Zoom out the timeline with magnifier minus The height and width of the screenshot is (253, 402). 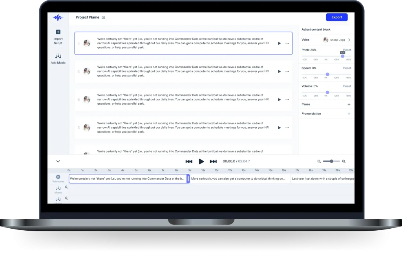(x=319, y=161)
